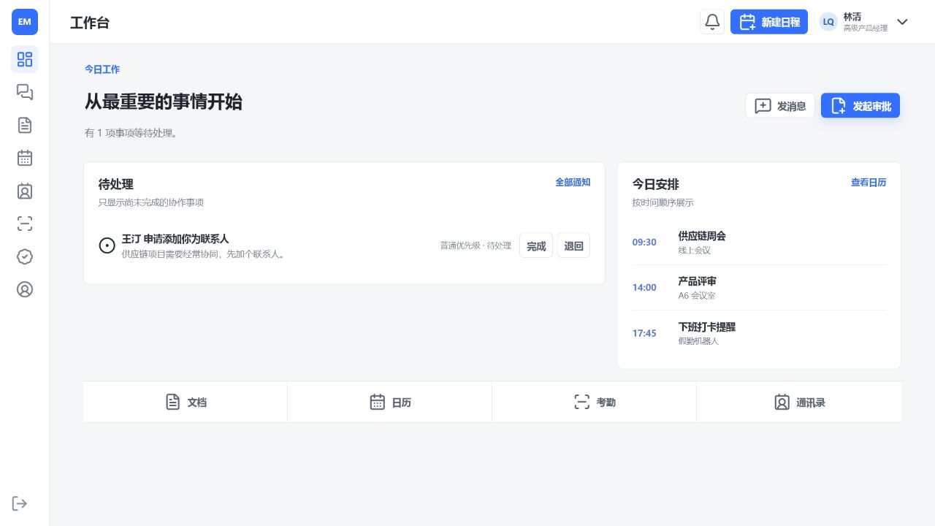This screenshot has width=935, height=526.
Task: Open the 14:00 产品评审 schedule item
Action: tap(759, 288)
